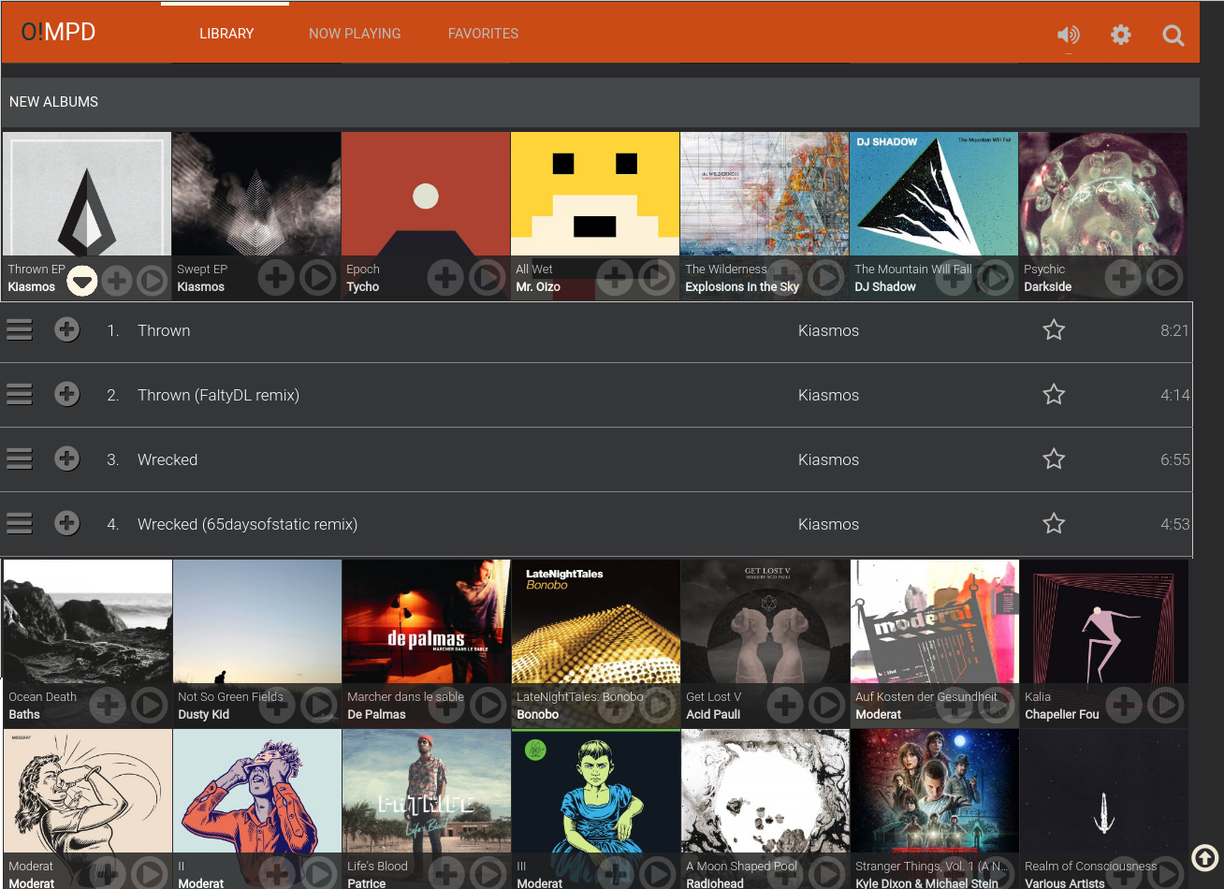Click track title Thrown (FaltyDL remix)
The image size is (1224, 889).
(218, 395)
